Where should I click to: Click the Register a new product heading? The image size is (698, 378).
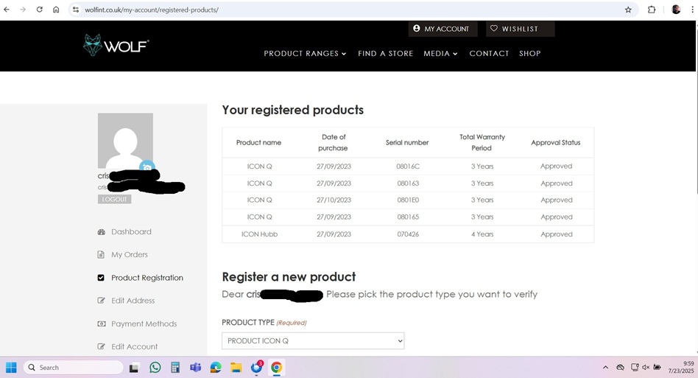point(289,277)
